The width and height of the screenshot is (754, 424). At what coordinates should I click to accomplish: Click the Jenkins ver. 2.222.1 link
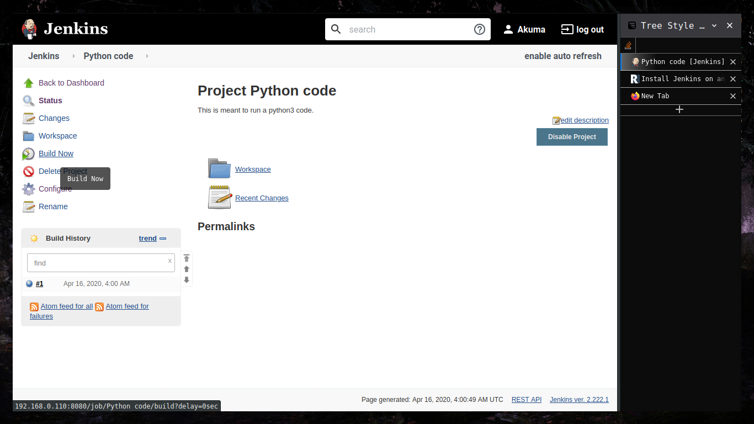pos(579,400)
